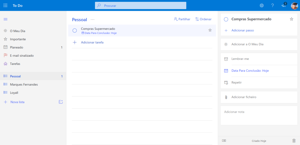The image size is (300, 145).
Task: Click the house icon of Tarefas
Action: [x=5, y=64]
